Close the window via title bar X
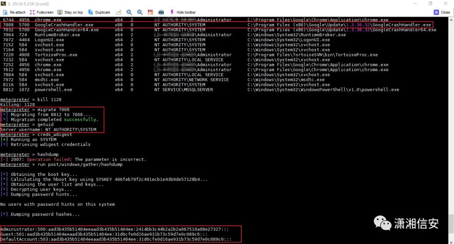Viewport: 454px width, 244px height. pos(446,3)
